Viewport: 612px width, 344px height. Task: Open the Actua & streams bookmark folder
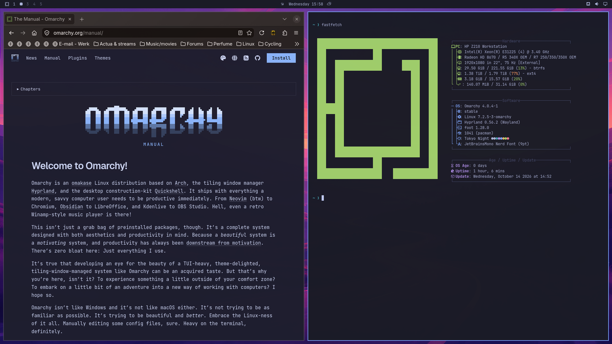(x=114, y=44)
